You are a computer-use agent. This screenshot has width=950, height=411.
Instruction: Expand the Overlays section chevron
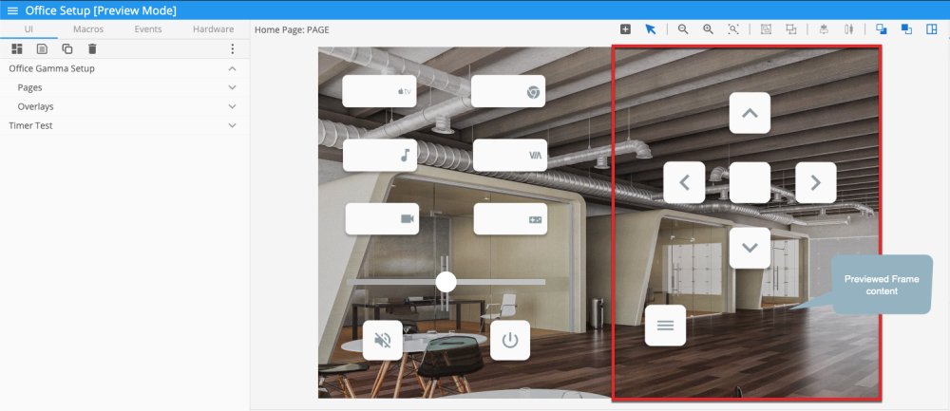coord(232,106)
